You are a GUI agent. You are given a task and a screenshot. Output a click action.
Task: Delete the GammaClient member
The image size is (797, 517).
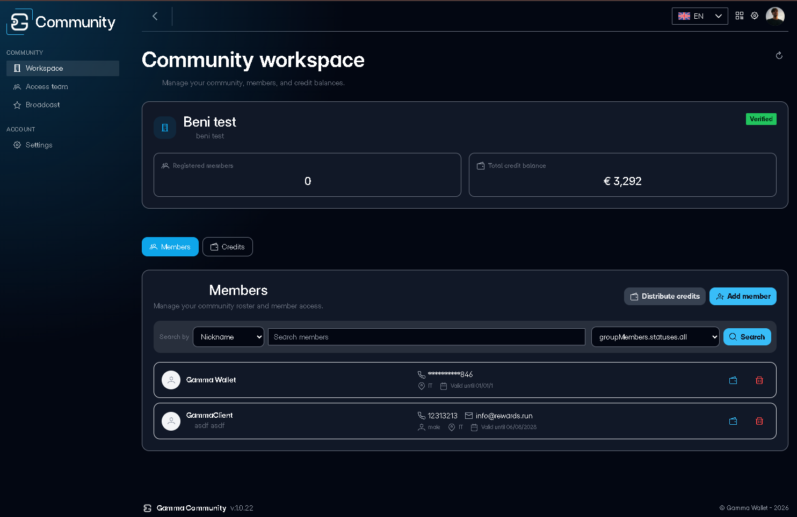point(759,421)
